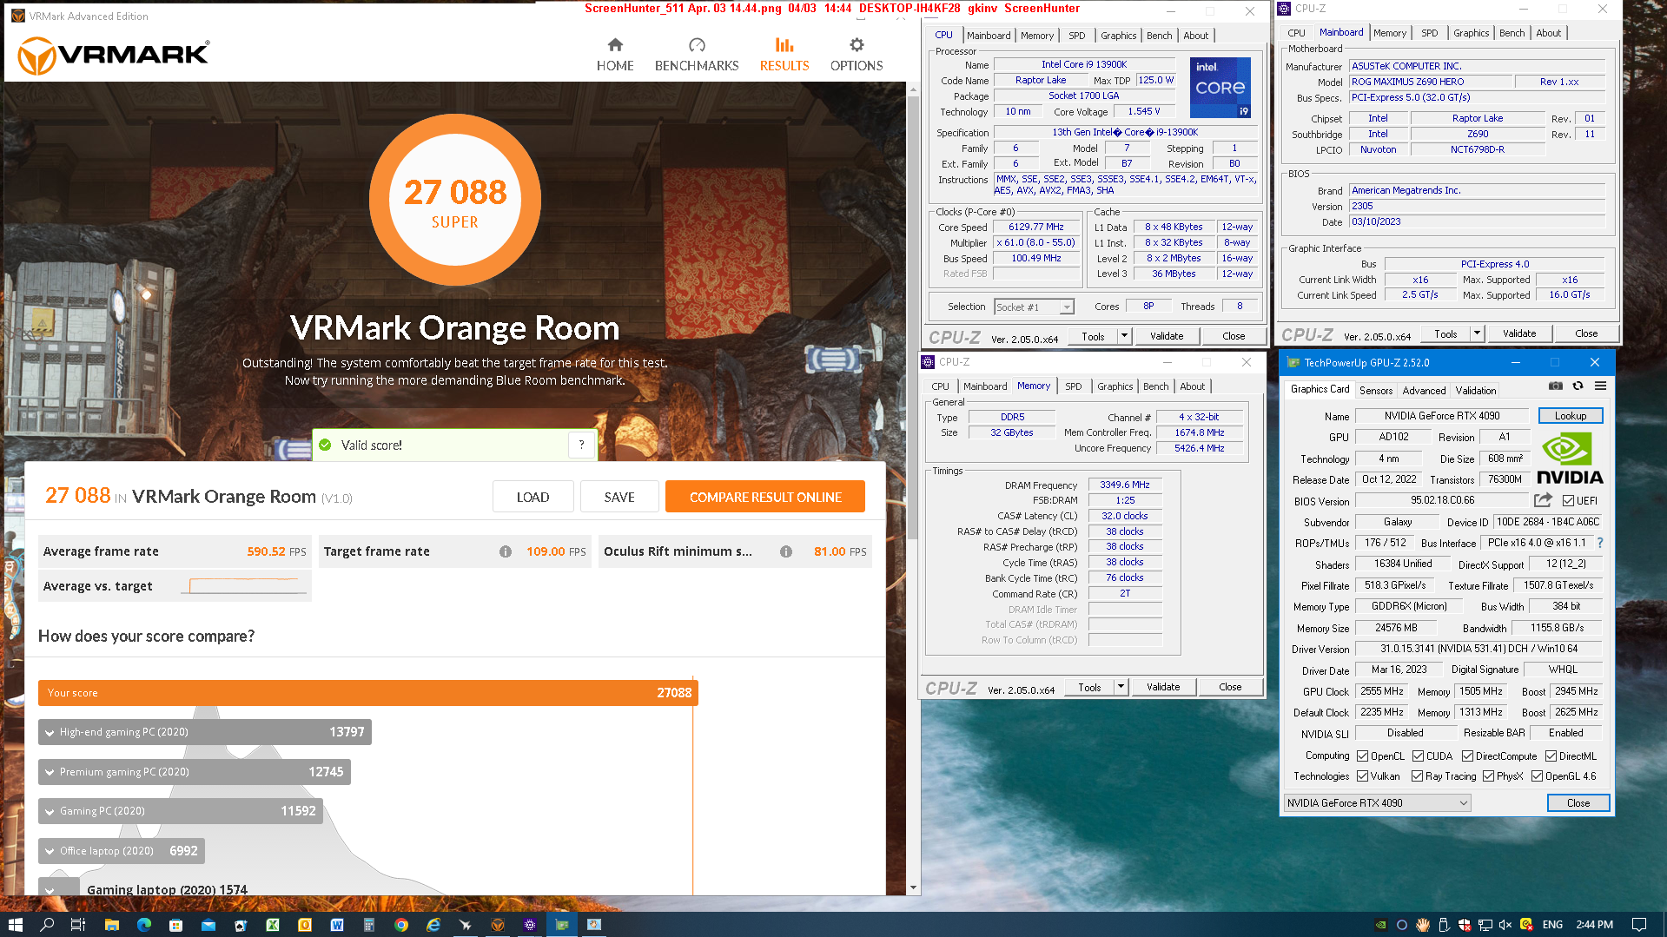Open the Valid score help question mark

(x=582, y=445)
